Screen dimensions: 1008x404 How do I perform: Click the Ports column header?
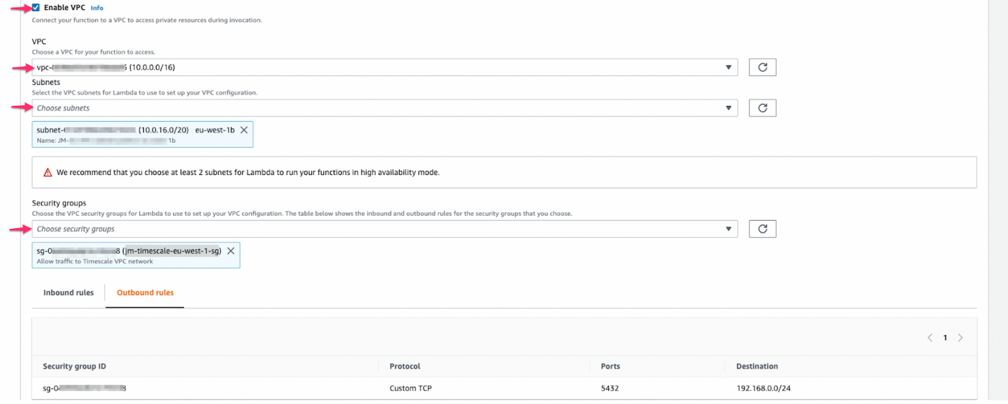coord(610,366)
